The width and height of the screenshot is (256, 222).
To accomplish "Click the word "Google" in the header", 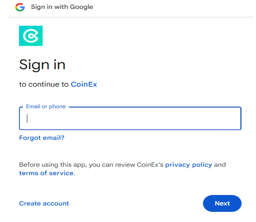I will [x=82, y=7].
